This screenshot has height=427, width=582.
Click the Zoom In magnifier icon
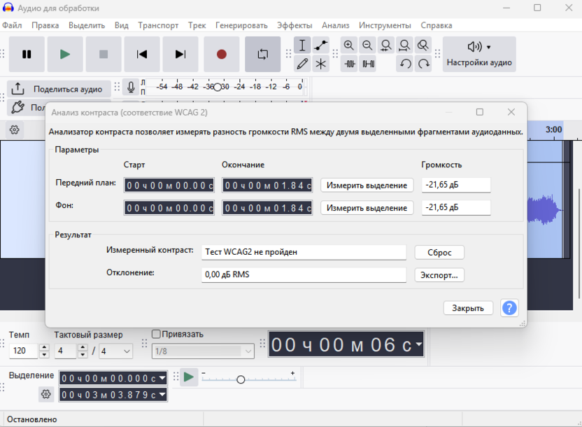click(349, 45)
